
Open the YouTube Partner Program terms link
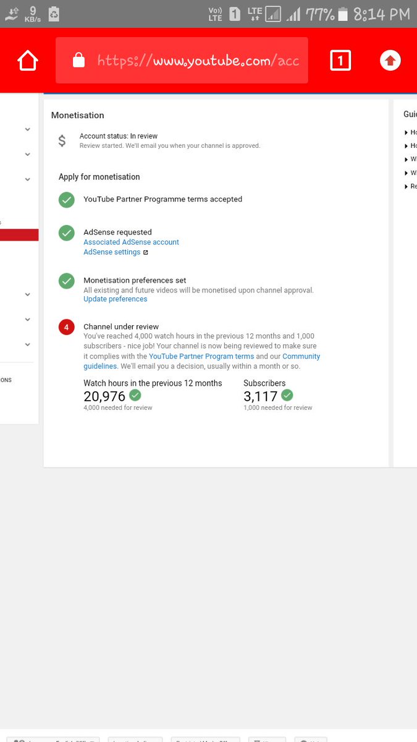pos(201,356)
